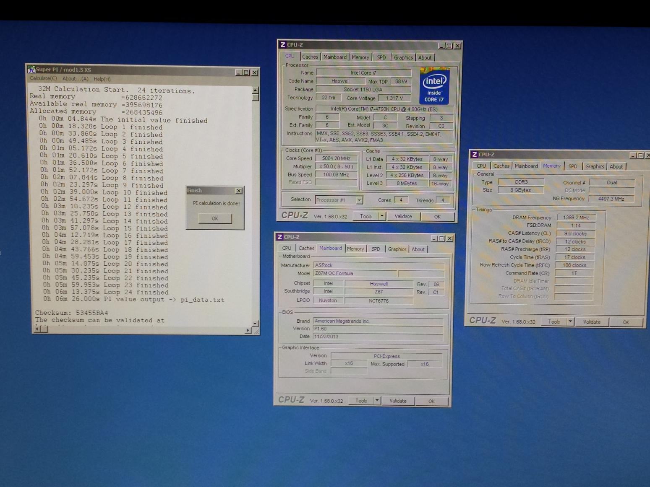650x487 pixels.
Task: Click the CPU-Z icon in the top CPU window's title bar
Action: [x=283, y=44]
